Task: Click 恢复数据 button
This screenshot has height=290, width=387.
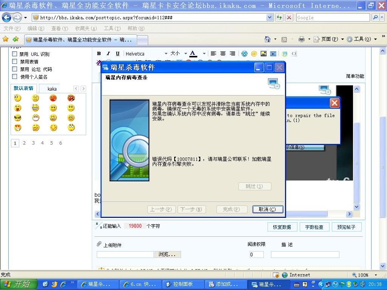Action: click(282, 227)
